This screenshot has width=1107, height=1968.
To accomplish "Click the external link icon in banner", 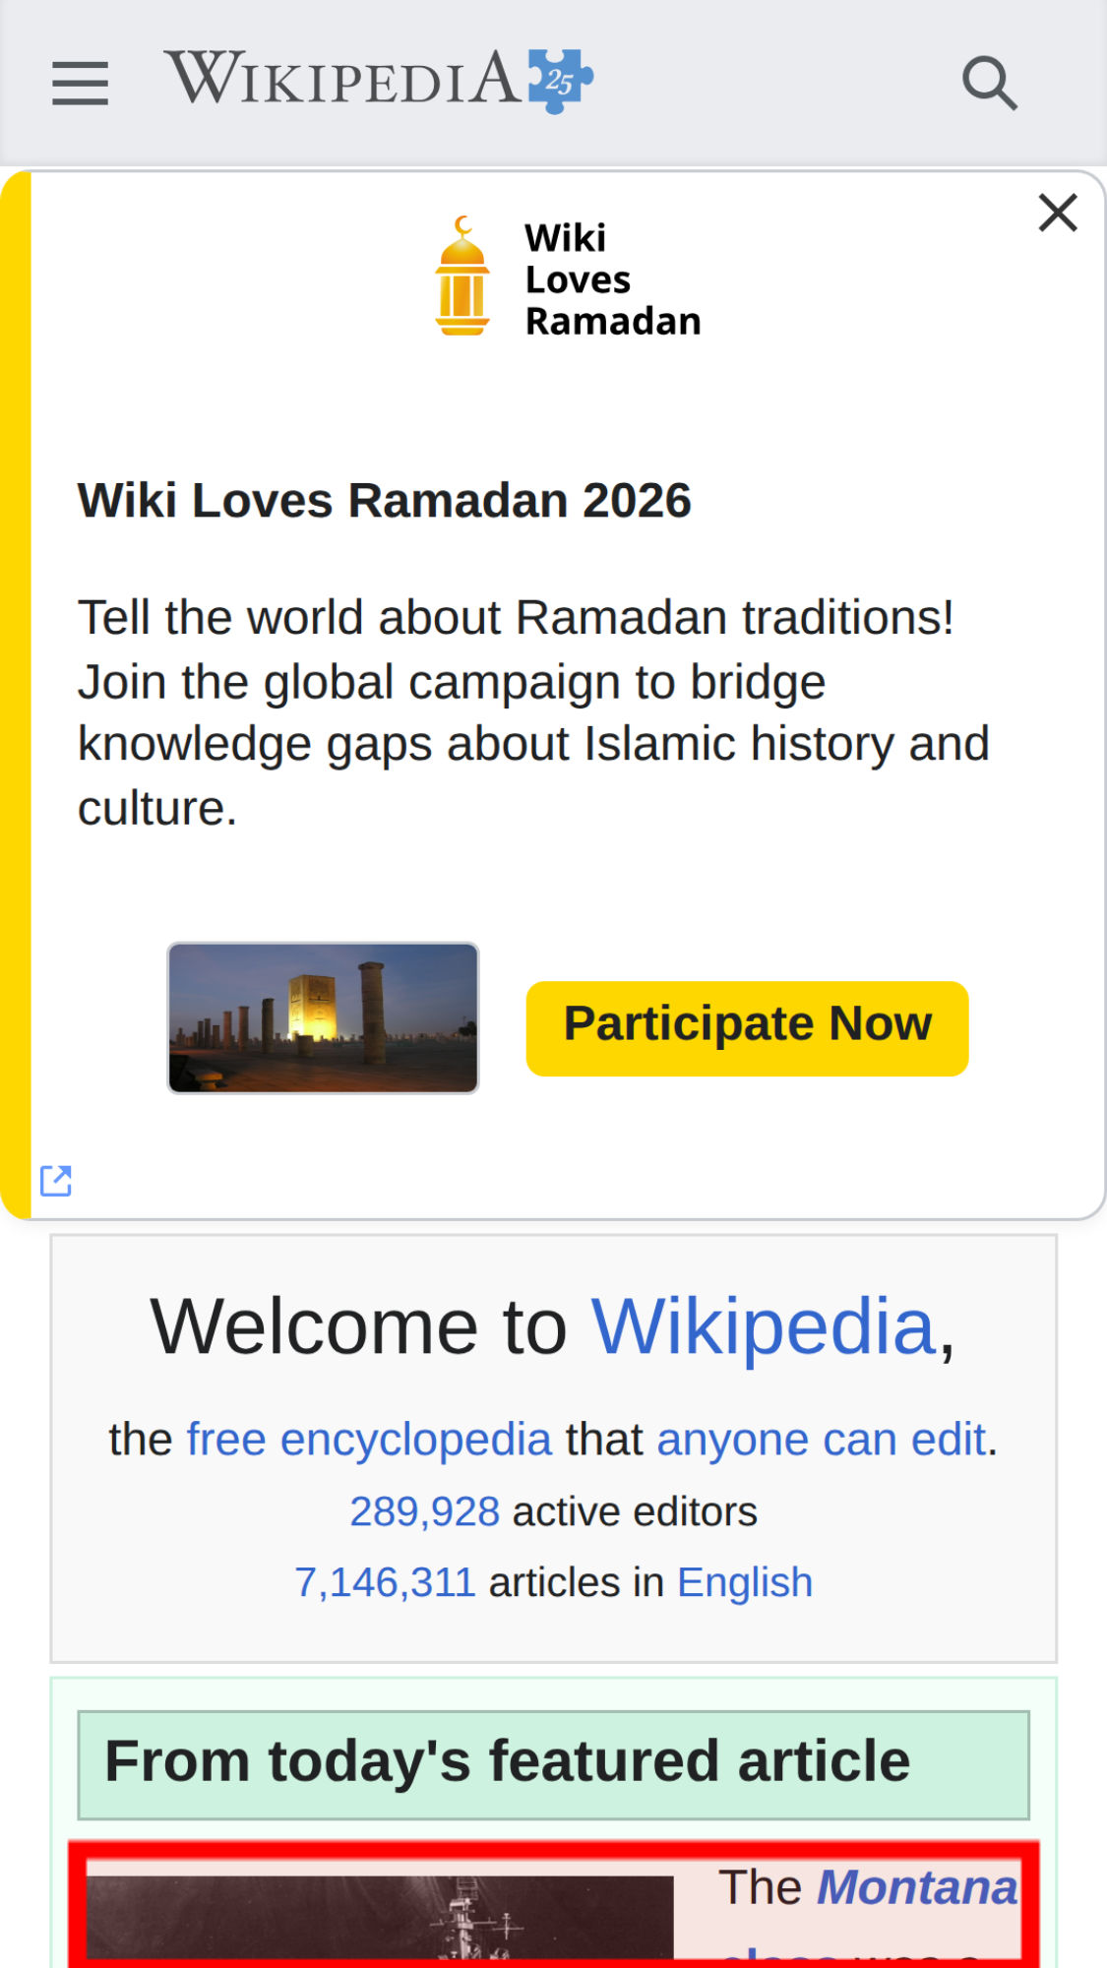I will point(56,1180).
